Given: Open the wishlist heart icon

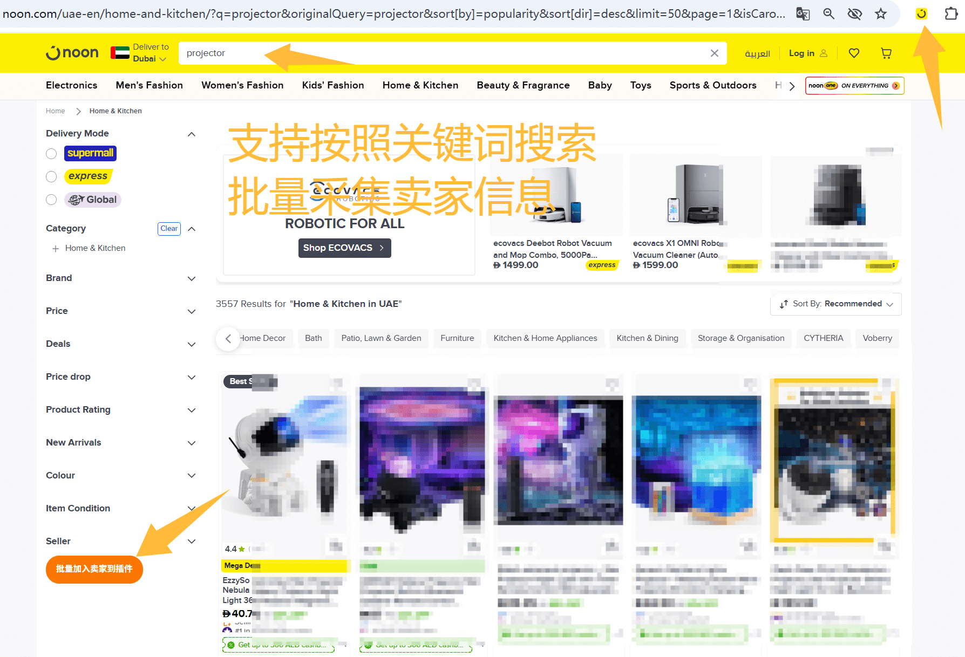Looking at the screenshot, I should [854, 53].
